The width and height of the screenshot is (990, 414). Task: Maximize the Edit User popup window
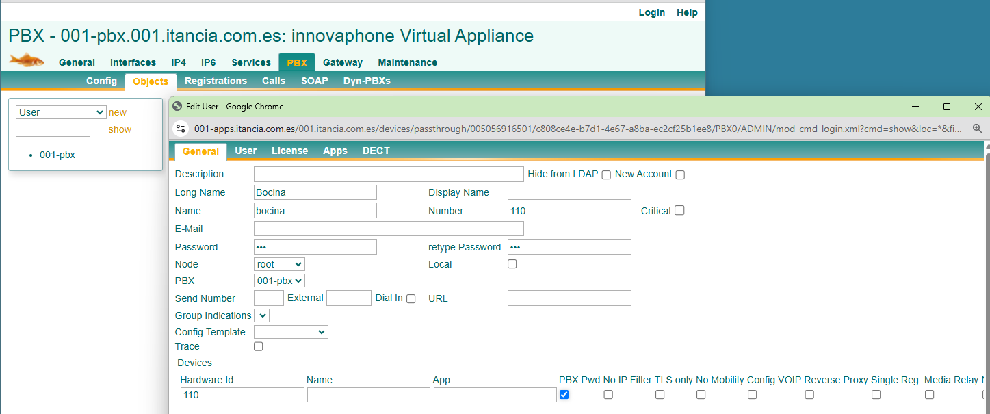coord(947,107)
